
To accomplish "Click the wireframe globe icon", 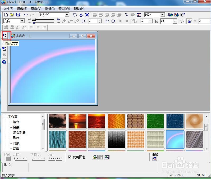I will click(132, 15).
